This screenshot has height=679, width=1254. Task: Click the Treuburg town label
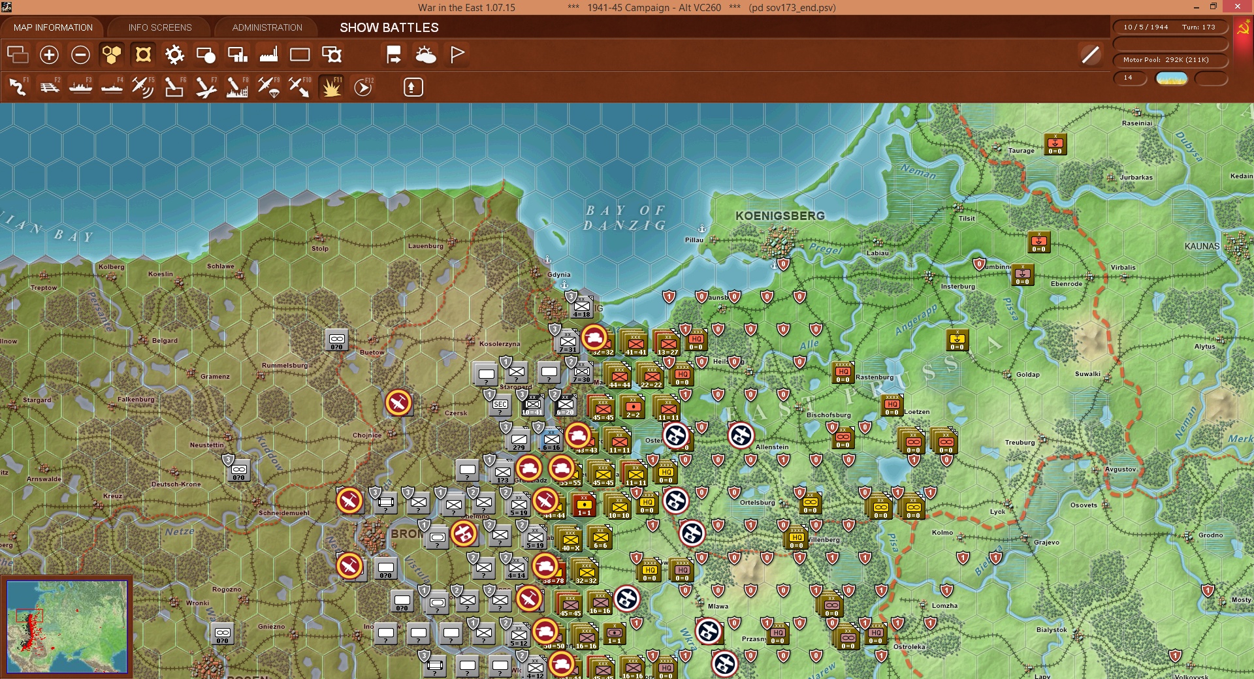(1020, 443)
